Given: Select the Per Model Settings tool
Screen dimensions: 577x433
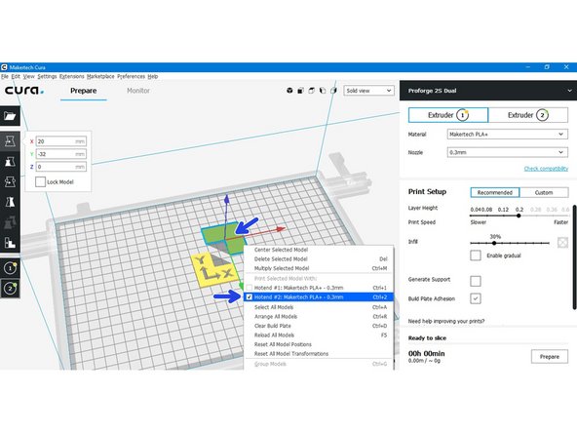Looking at the screenshot, I should [10, 222].
